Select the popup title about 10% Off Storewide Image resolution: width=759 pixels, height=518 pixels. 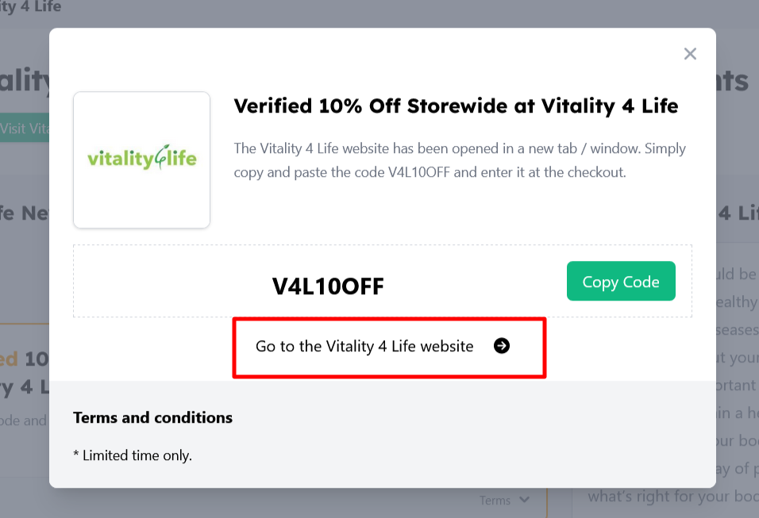pyautogui.click(x=456, y=106)
